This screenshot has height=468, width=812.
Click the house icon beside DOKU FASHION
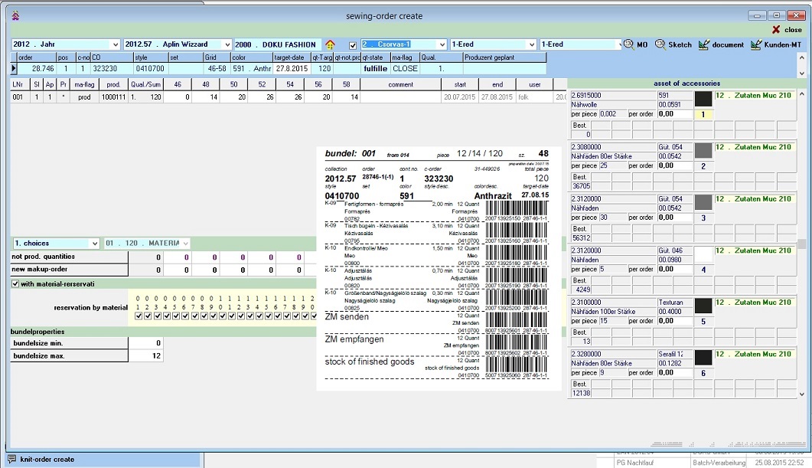330,44
